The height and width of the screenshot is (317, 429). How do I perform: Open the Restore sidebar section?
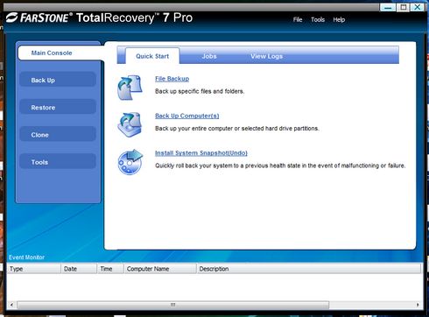(x=58, y=108)
